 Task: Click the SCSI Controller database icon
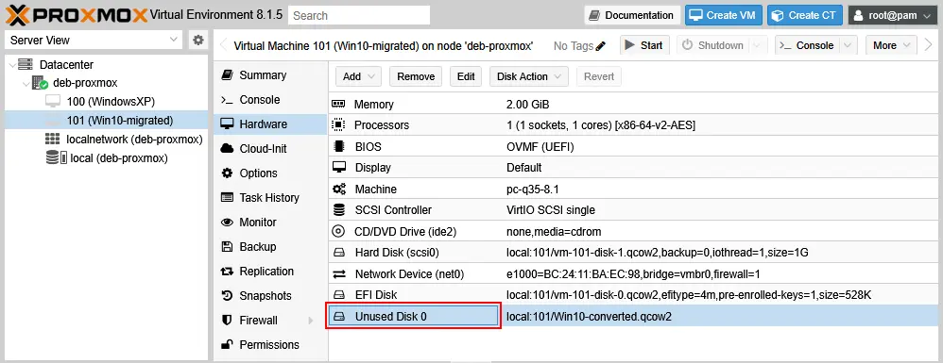click(338, 210)
